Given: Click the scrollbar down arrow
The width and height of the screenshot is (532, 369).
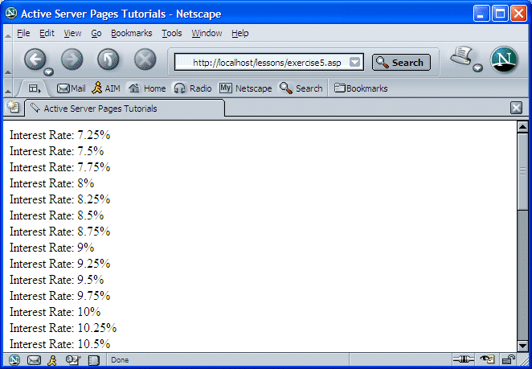Looking at the screenshot, I should point(522,346).
